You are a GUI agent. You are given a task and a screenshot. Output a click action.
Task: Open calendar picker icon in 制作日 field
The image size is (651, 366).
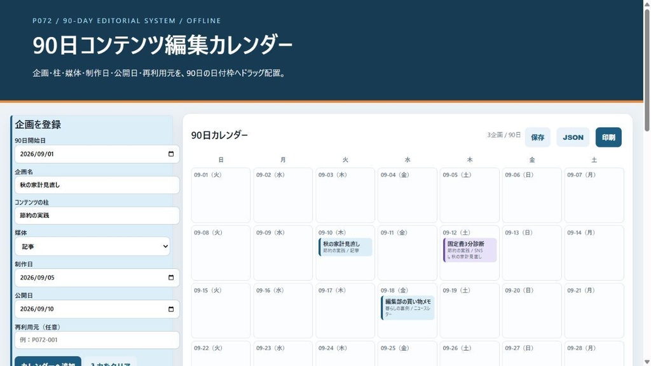coord(170,278)
